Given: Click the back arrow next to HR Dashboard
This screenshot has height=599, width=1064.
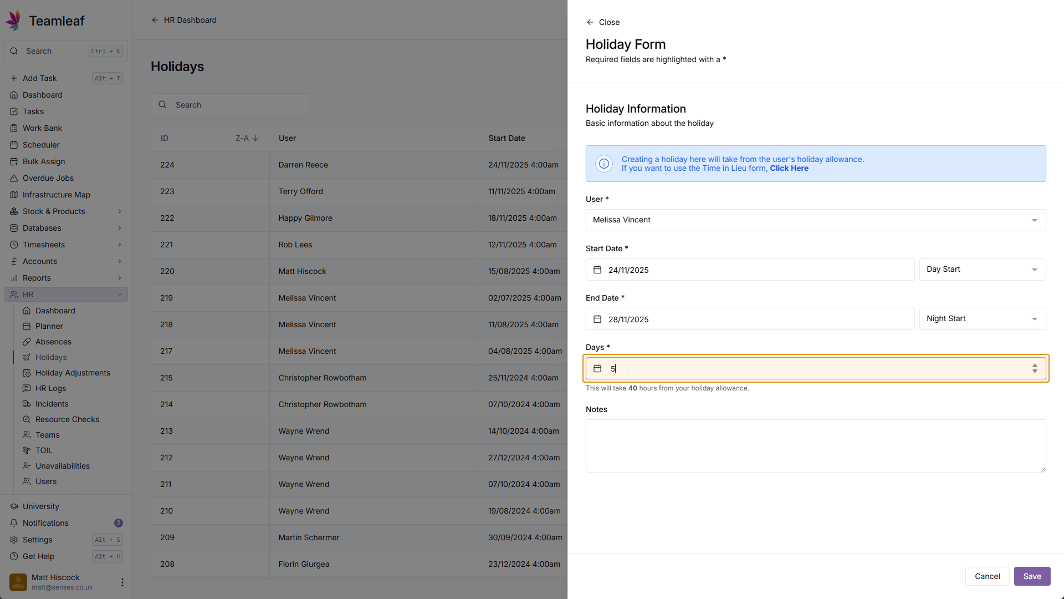Looking at the screenshot, I should click(x=155, y=20).
